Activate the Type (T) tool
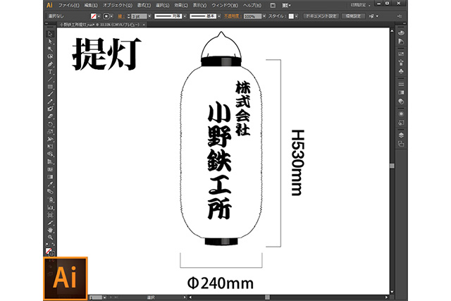The image size is (451, 301). (x=50, y=71)
